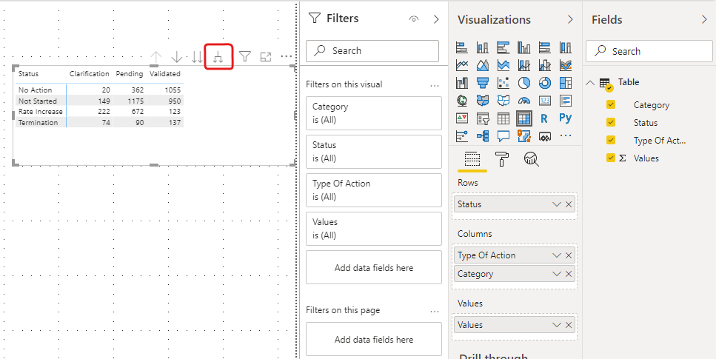Remove Values from the Values well
Viewport: 716px width, 359px height.
(x=569, y=325)
